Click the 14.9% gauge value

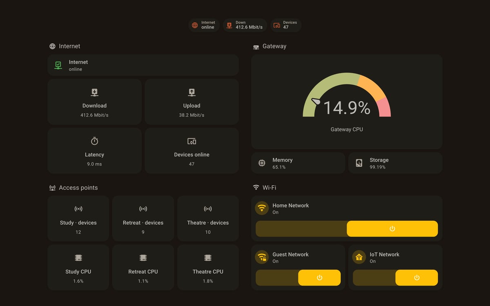347,108
